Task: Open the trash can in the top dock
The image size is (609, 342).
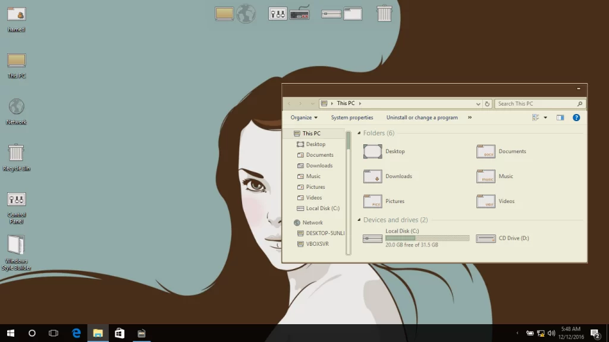Action: click(x=384, y=13)
